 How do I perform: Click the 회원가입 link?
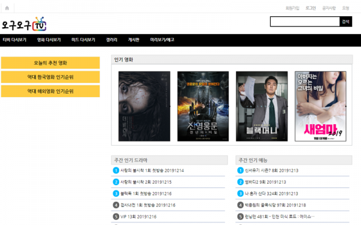[x=292, y=8]
